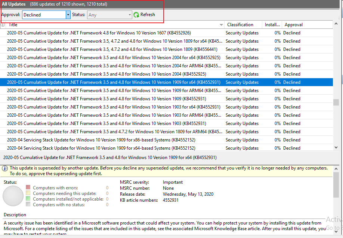Click the update list vertical scrollbar thumb

tap(336, 102)
